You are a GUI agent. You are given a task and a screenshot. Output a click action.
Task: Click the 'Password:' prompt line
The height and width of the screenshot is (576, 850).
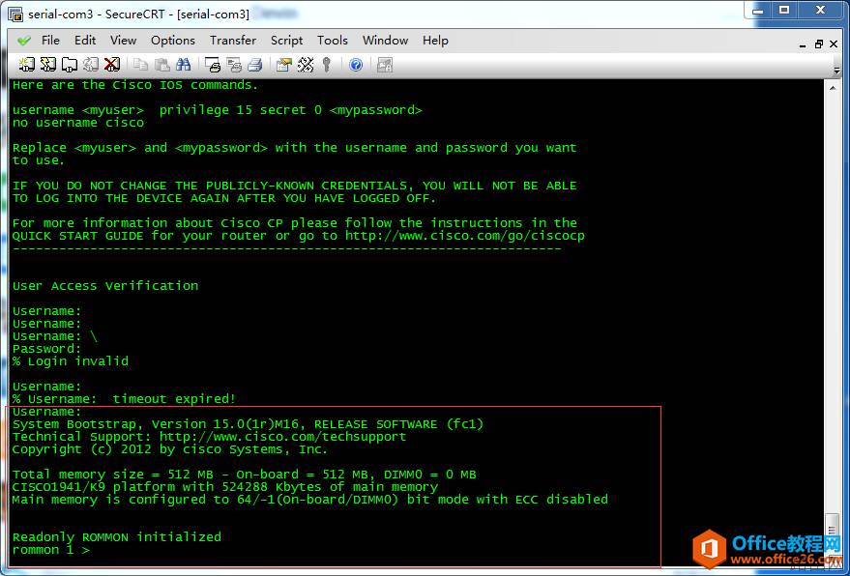[x=46, y=349]
